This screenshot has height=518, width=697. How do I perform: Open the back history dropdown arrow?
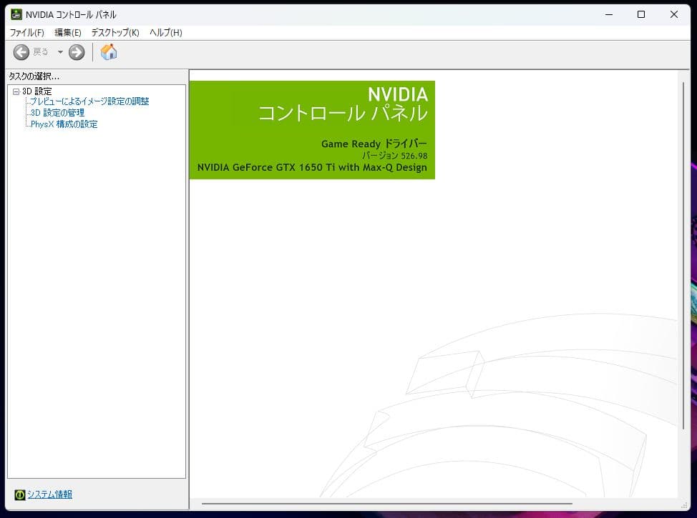pyautogui.click(x=60, y=52)
